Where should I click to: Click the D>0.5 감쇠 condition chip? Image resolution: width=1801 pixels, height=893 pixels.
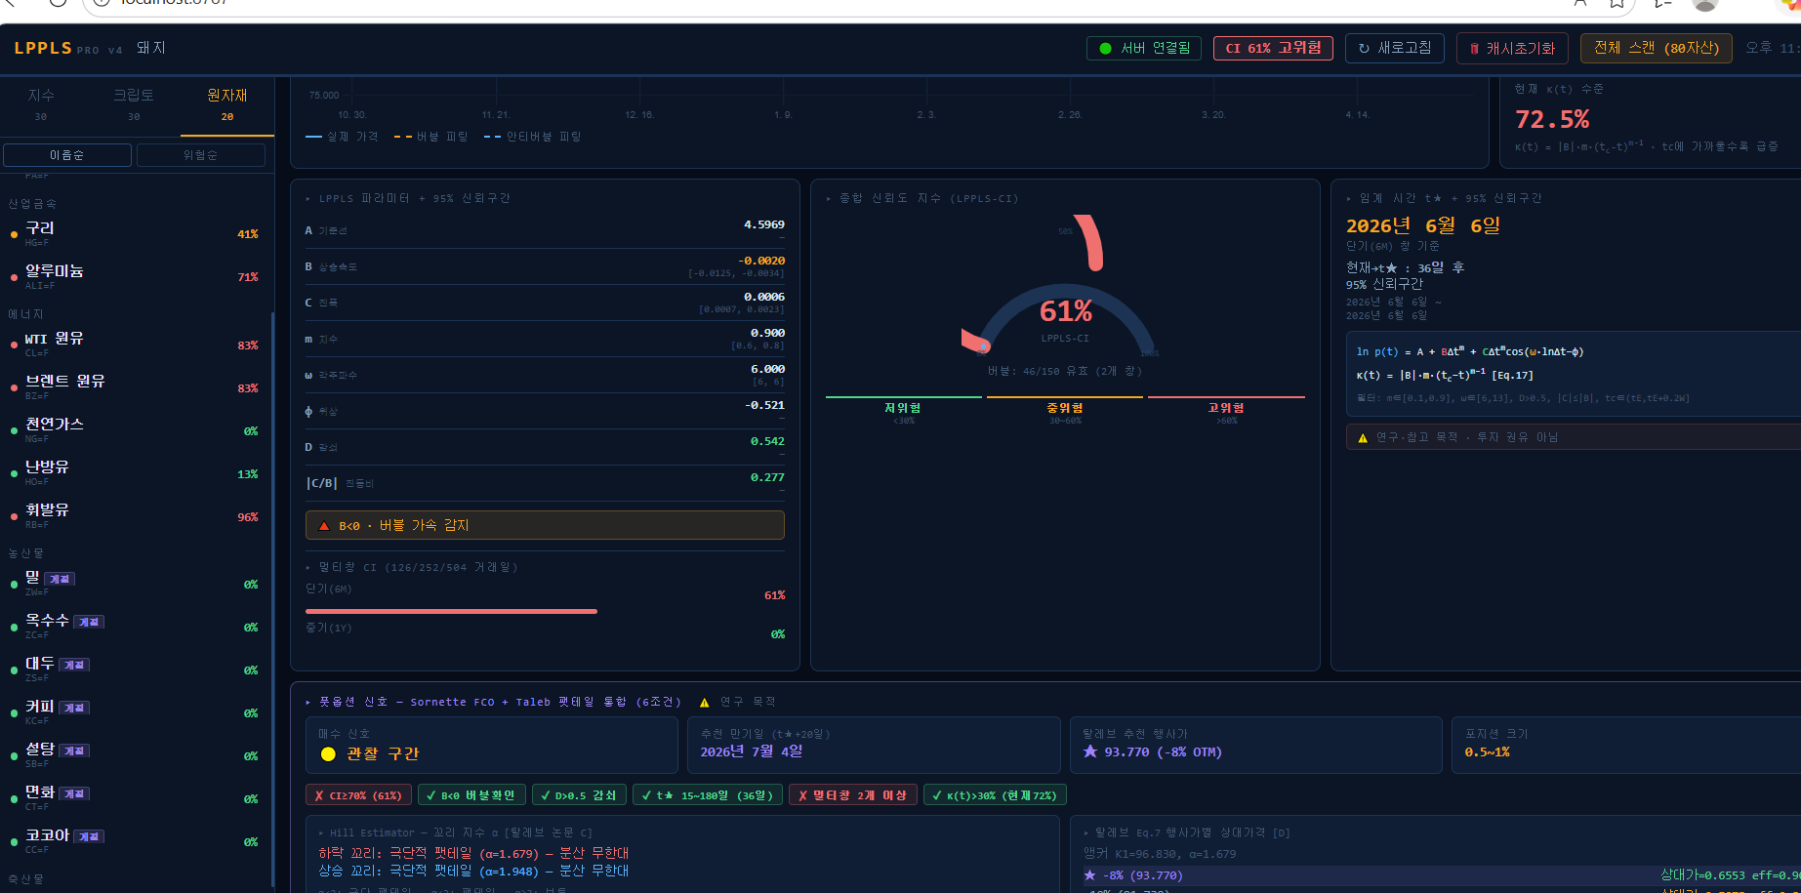tap(580, 795)
